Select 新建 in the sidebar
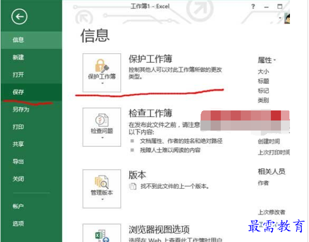Image resolution: width=309 pixels, height=242 pixels. (31, 57)
